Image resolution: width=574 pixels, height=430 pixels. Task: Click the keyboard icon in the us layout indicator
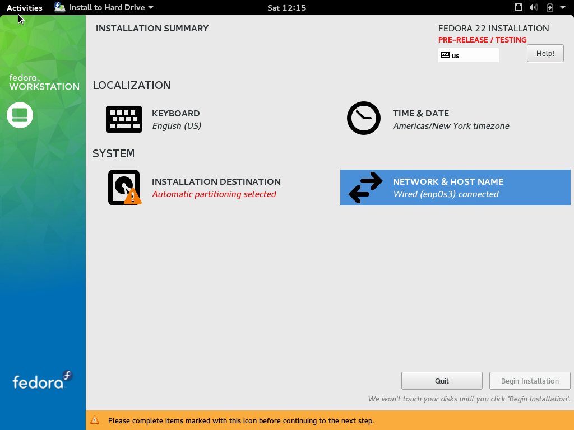click(x=445, y=55)
